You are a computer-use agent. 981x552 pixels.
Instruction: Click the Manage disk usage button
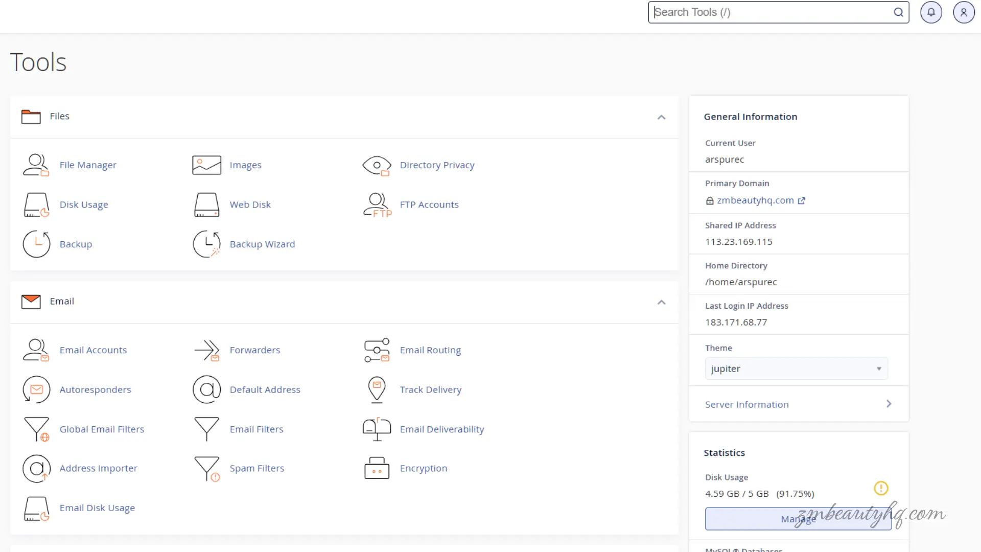(798, 519)
